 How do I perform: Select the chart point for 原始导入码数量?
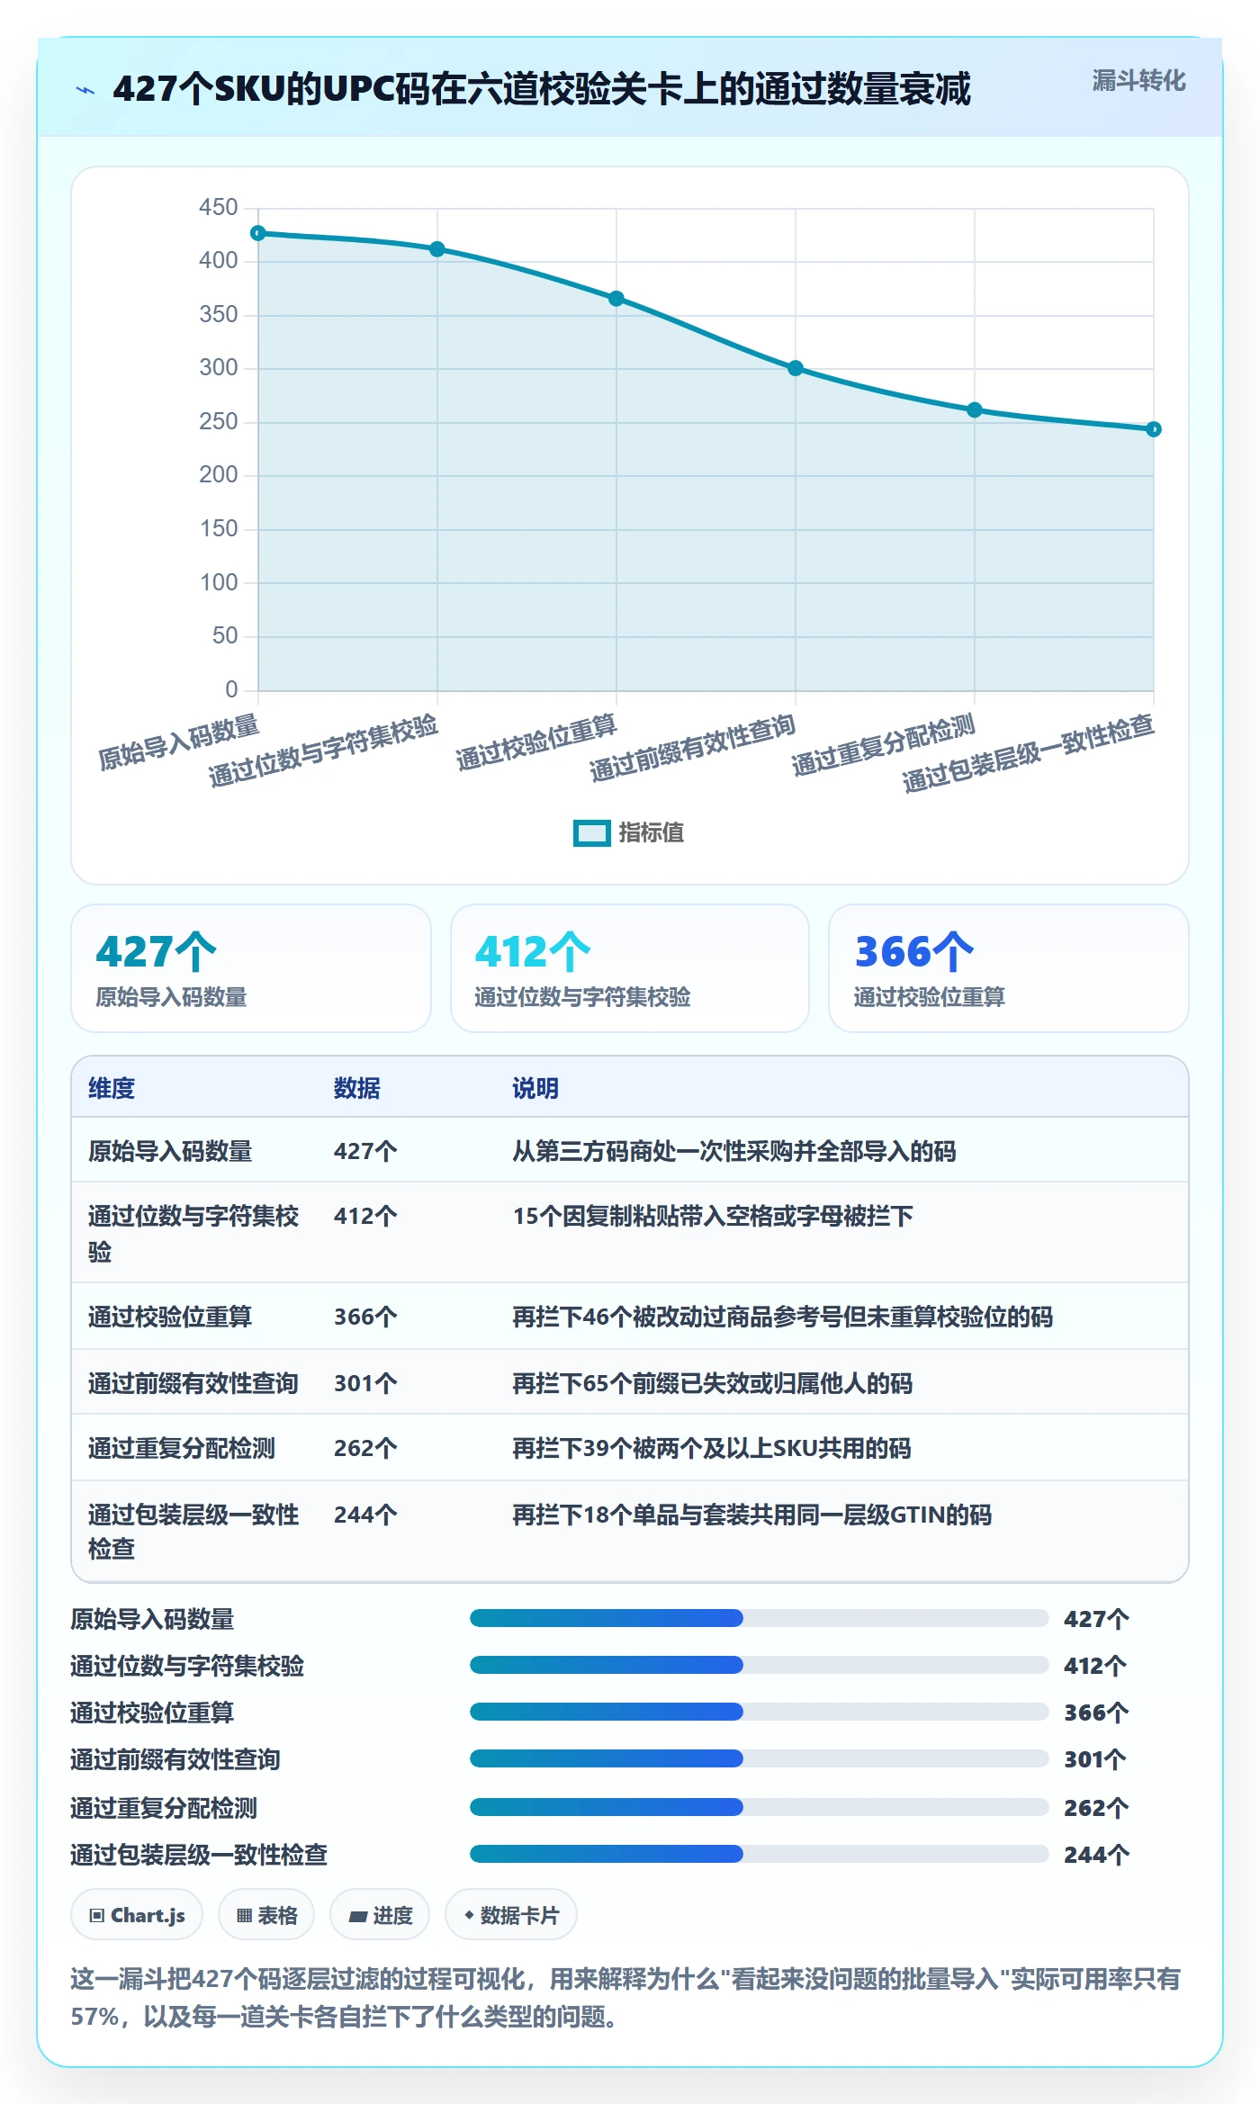pyautogui.click(x=258, y=233)
